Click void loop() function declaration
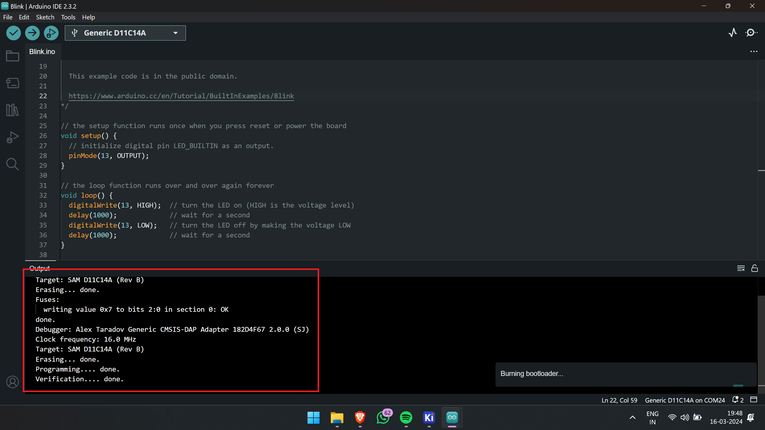This screenshot has height=430, width=765. pyautogui.click(x=87, y=195)
